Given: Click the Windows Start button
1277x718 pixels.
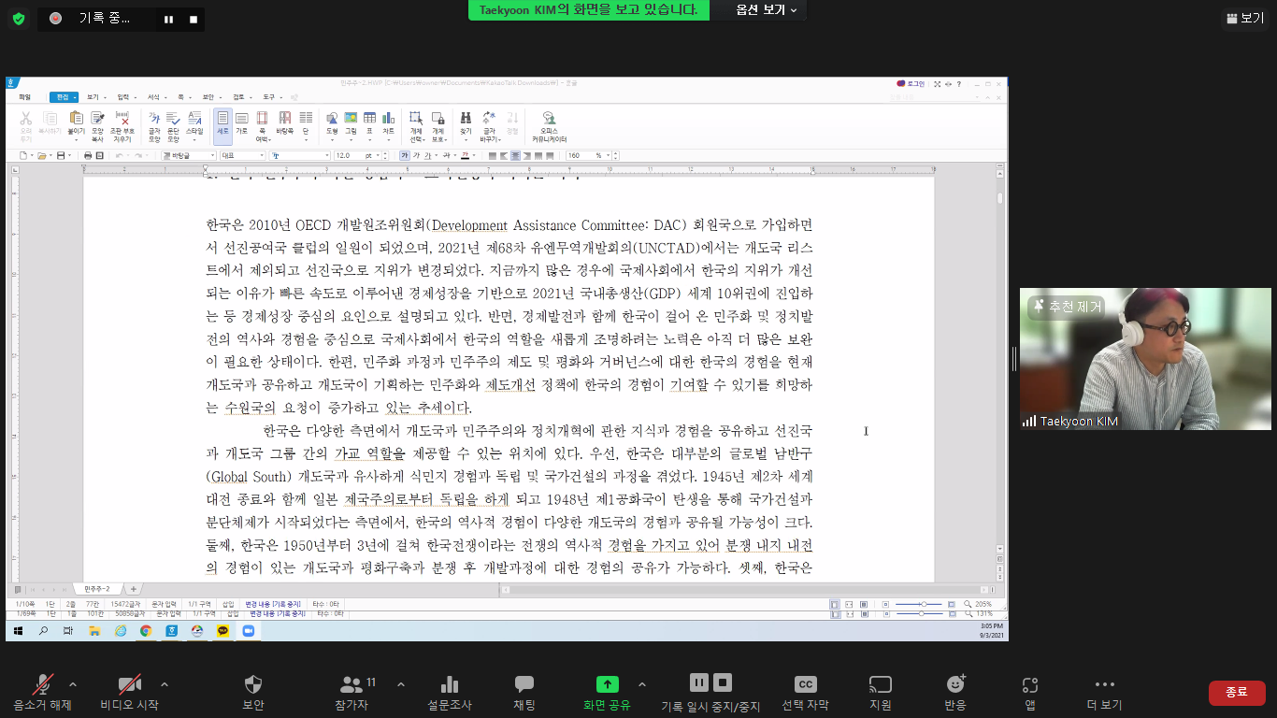Looking at the screenshot, I should click(x=18, y=631).
